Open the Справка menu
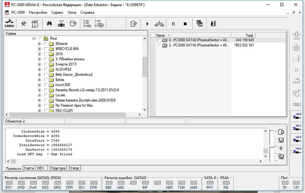 click(87, 12)
